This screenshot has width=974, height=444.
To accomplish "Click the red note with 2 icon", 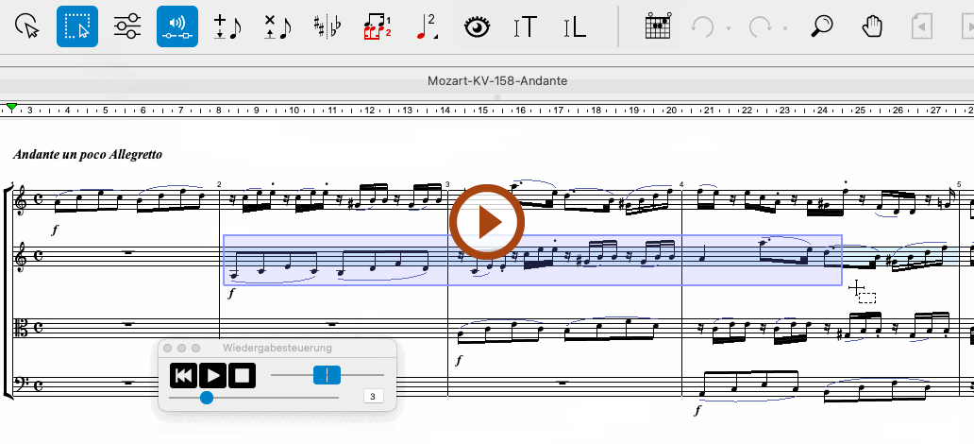I will tap(428, 26).
